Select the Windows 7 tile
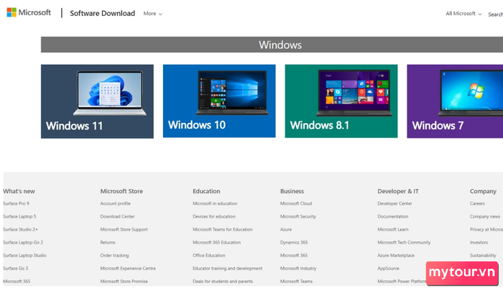 [455, 101]
